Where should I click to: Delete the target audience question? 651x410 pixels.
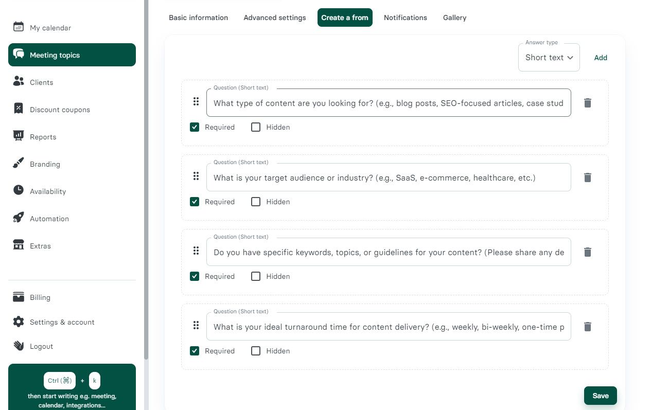point(587,177)
